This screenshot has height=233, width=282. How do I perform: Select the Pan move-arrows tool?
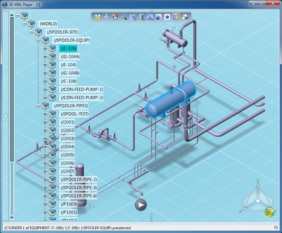(x=106, y=17)
